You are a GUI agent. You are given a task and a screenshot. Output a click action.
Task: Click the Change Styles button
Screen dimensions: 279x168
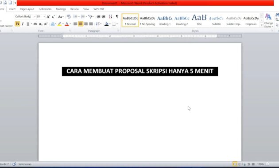tap(268, 21)
